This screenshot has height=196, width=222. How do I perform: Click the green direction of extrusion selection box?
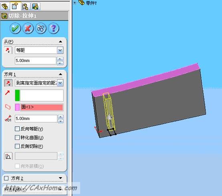(39, 95)
